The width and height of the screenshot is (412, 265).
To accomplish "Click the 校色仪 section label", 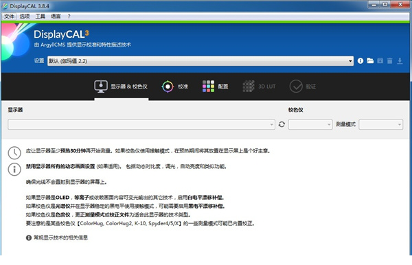I will pyautogui.click(x=295, y=110).
